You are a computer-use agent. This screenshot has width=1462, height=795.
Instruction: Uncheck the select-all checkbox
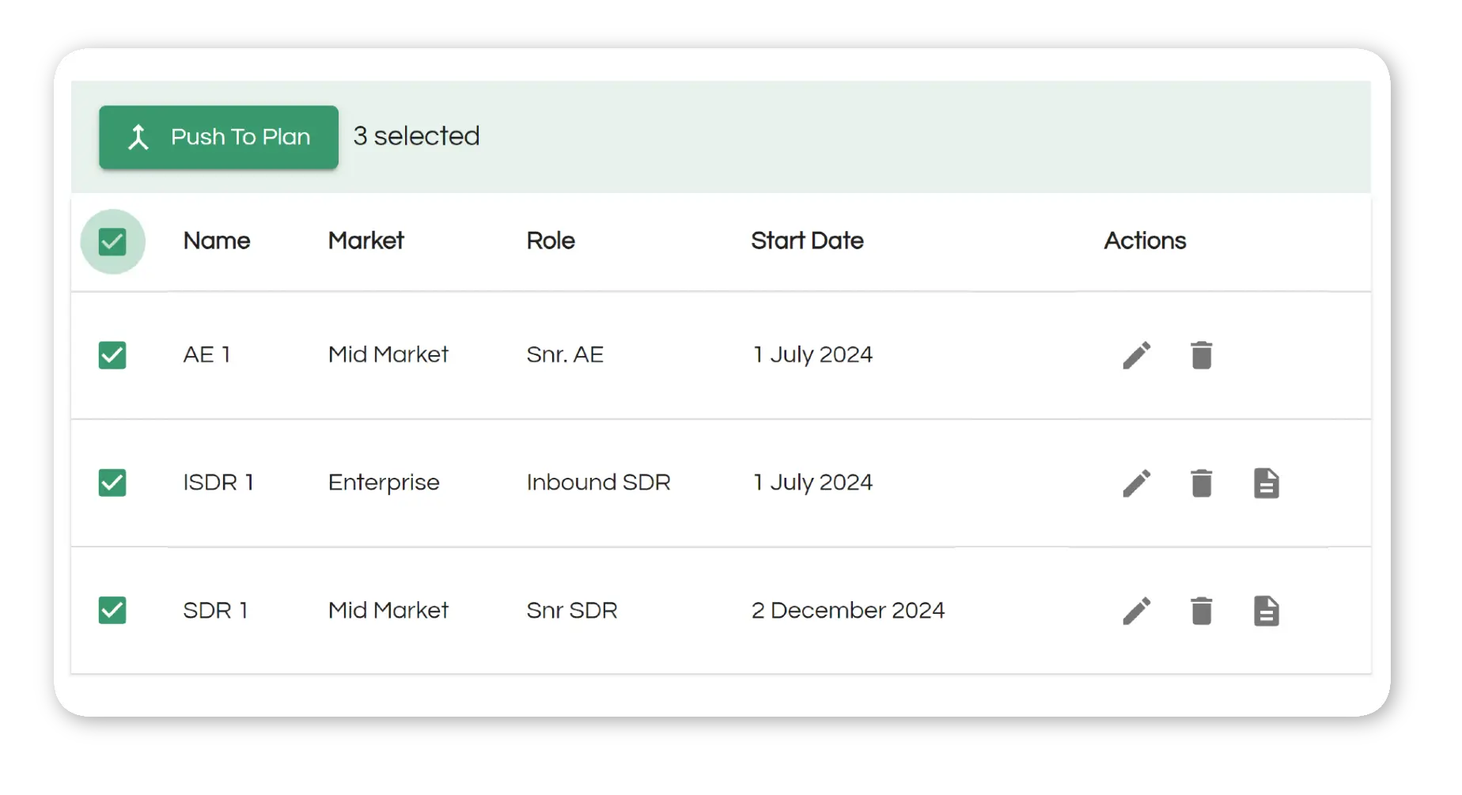112,241
